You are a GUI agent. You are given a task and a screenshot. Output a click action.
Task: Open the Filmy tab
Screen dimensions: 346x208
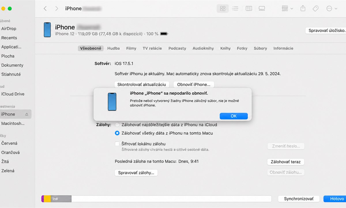click(131, 48)
